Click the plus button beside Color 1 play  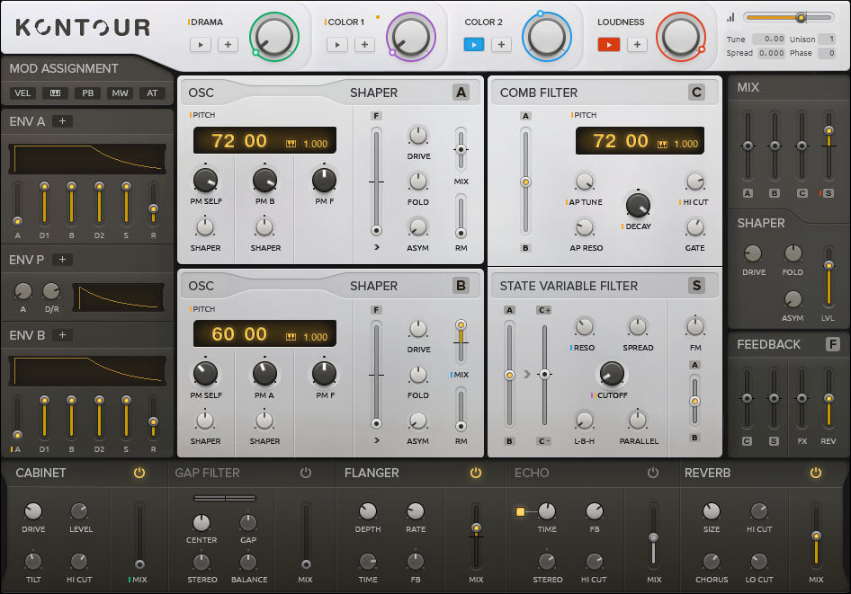[364, 44]
